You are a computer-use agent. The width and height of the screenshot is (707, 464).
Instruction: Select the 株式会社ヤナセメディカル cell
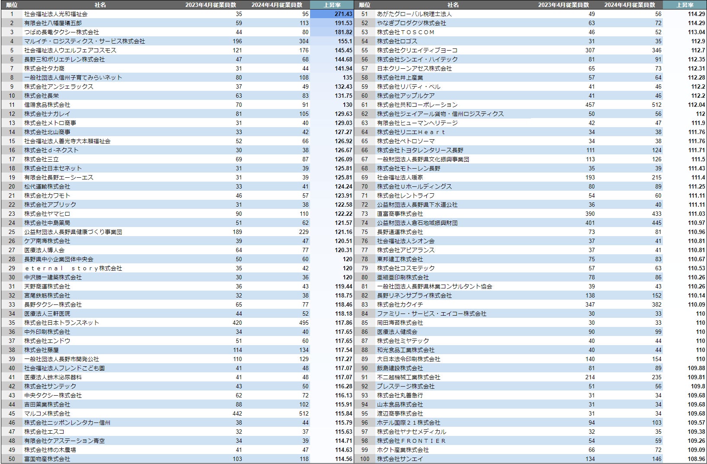412,432
